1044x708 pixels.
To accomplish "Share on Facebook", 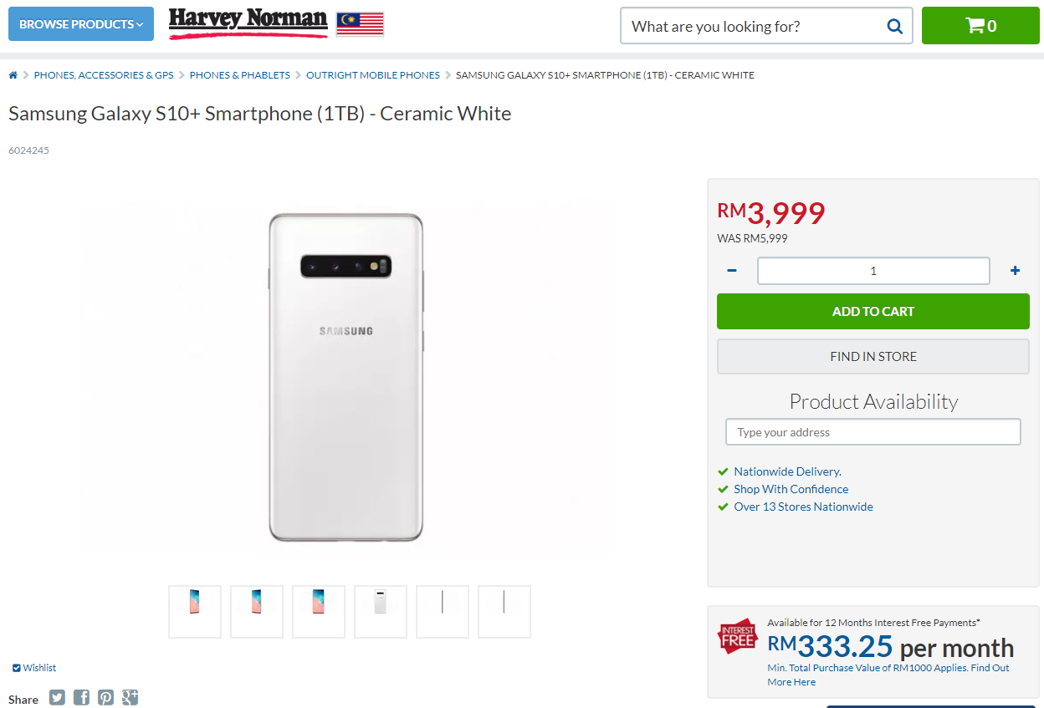I will 81,697.
